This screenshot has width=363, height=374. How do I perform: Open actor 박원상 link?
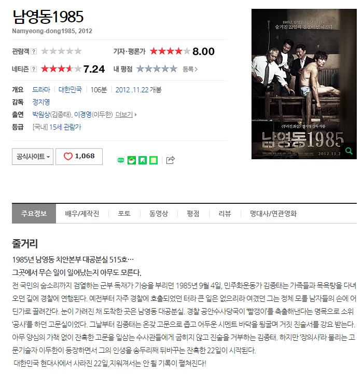(x=41, y=115)
